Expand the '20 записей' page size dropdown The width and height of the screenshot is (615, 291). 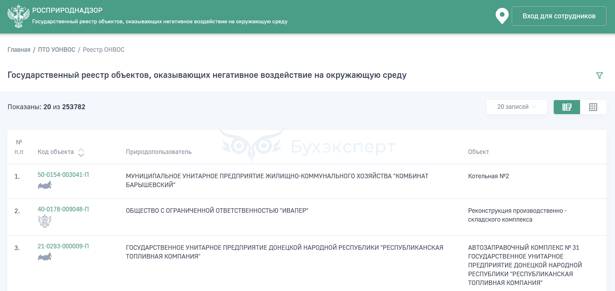point(516,107)
